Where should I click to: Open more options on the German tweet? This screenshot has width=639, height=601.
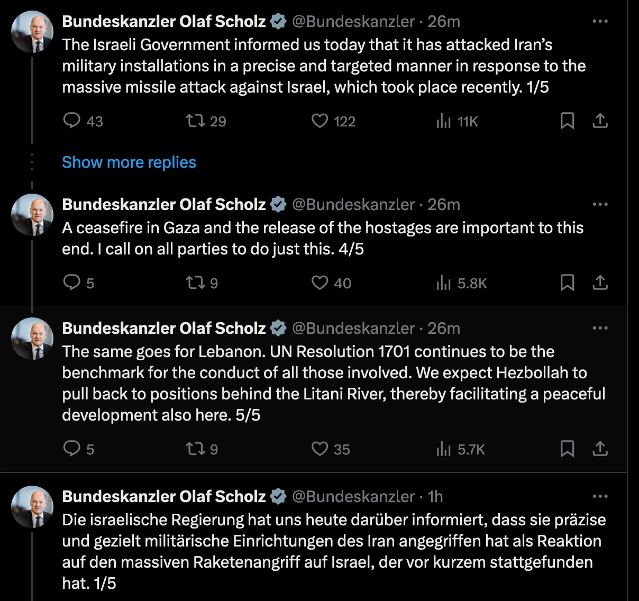coord(600,497)
